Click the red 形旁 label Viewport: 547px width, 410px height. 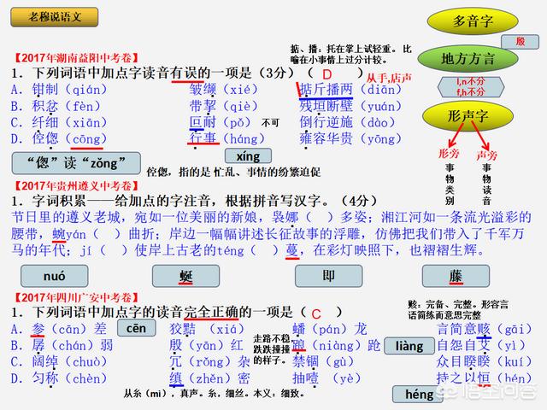coord(448,155)
